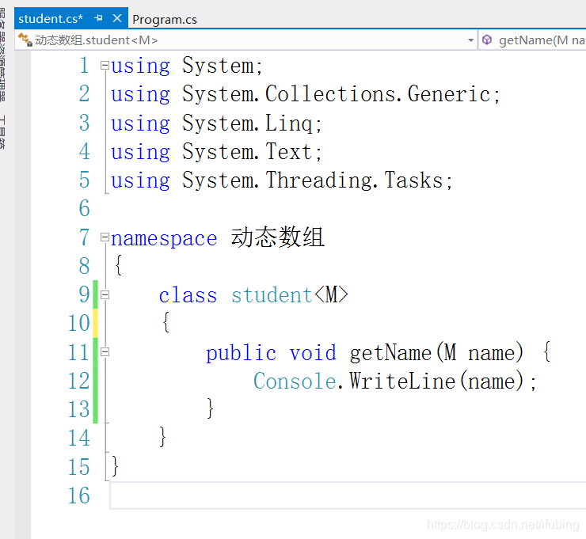Open the Toolbox side tab
Screen dimensions: 586x539
(3, 132)
